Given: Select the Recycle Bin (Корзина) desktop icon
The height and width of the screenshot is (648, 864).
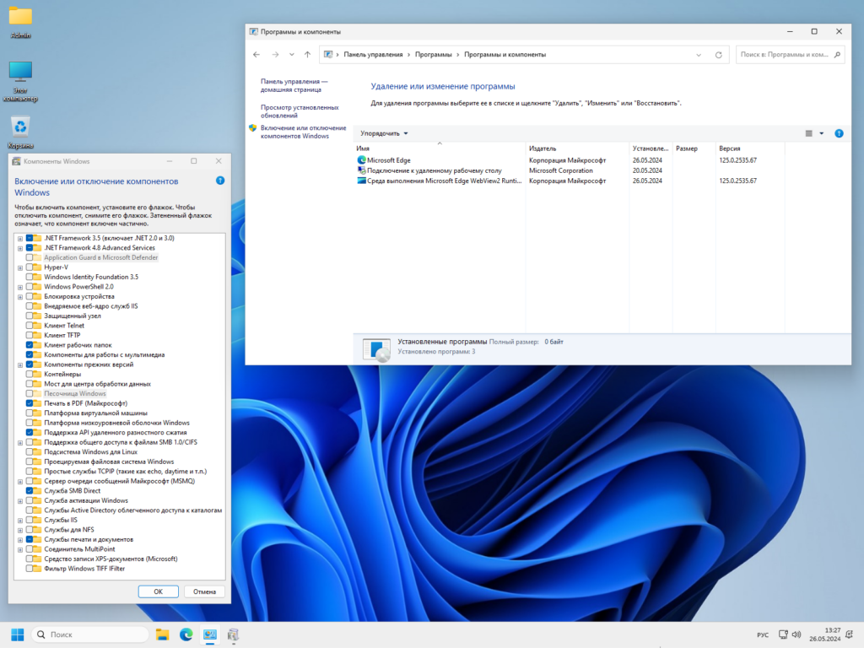Looking at the screenshot, I should pos(20,132).
